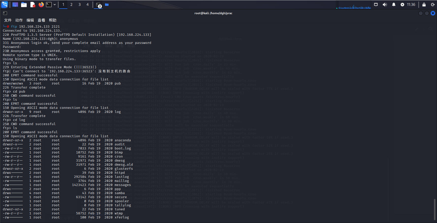
Task: Click the CPU usage graph monitor
Action: coord(354,5)
